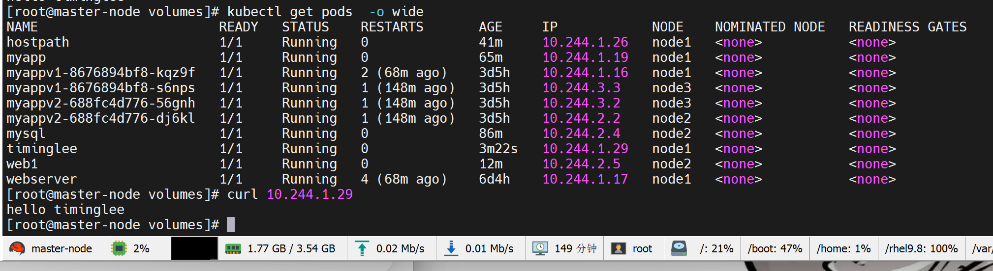
Task: Click IP 10.244.1.16 in the pod list
Action: pyautogui.click(x=585, y=73)
